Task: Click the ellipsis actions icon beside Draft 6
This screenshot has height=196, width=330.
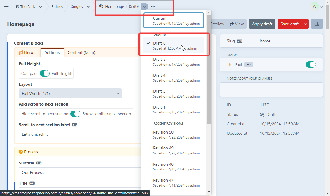Action: click(x=153, y=6)
